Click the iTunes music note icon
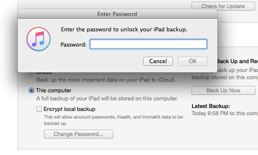Viewport: 258px width, 155px height. pyautogui.click(x=38, y=39)
